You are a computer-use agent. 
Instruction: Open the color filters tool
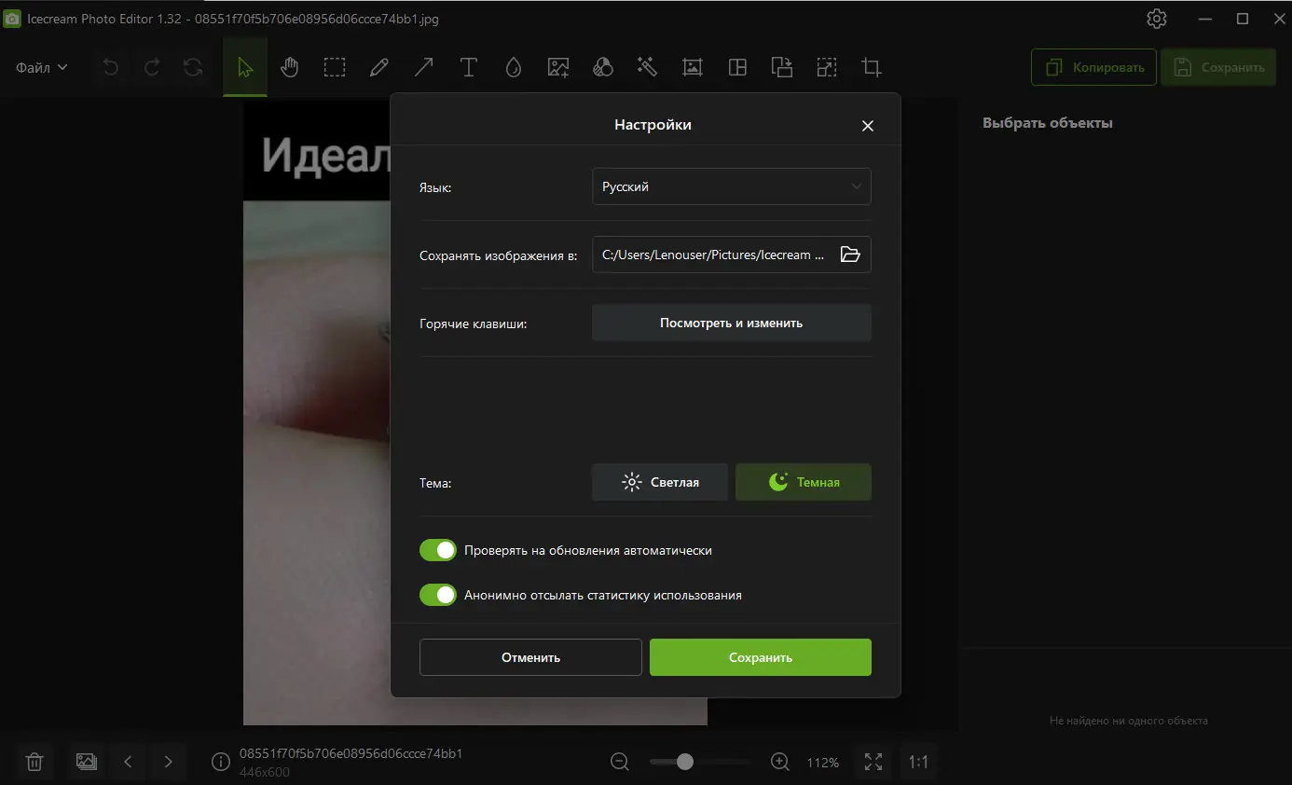(603, 67)
